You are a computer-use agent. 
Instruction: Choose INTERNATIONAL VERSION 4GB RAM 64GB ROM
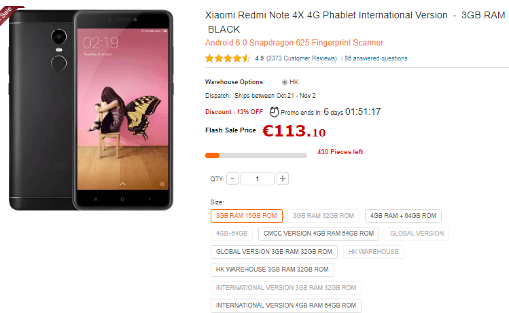(x=286, y=306)
